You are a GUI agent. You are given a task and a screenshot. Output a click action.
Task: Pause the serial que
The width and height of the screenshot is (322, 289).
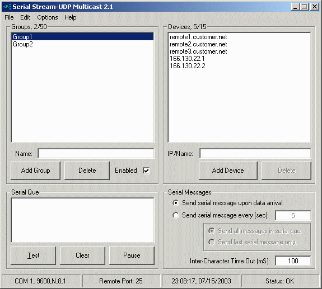[132, 255]
